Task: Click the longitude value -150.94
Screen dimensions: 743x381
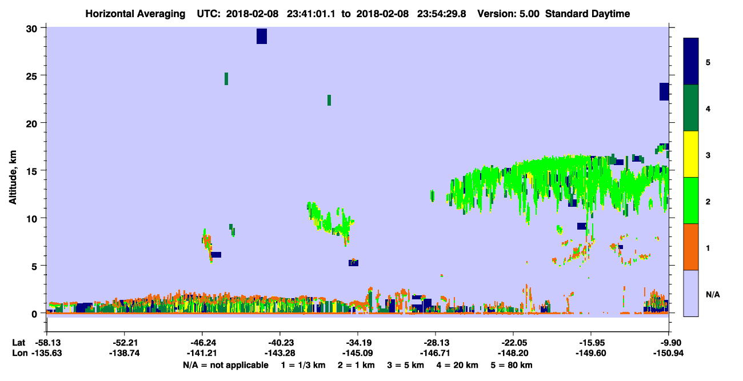Action: pyautogui.click(x=669, y=353)
